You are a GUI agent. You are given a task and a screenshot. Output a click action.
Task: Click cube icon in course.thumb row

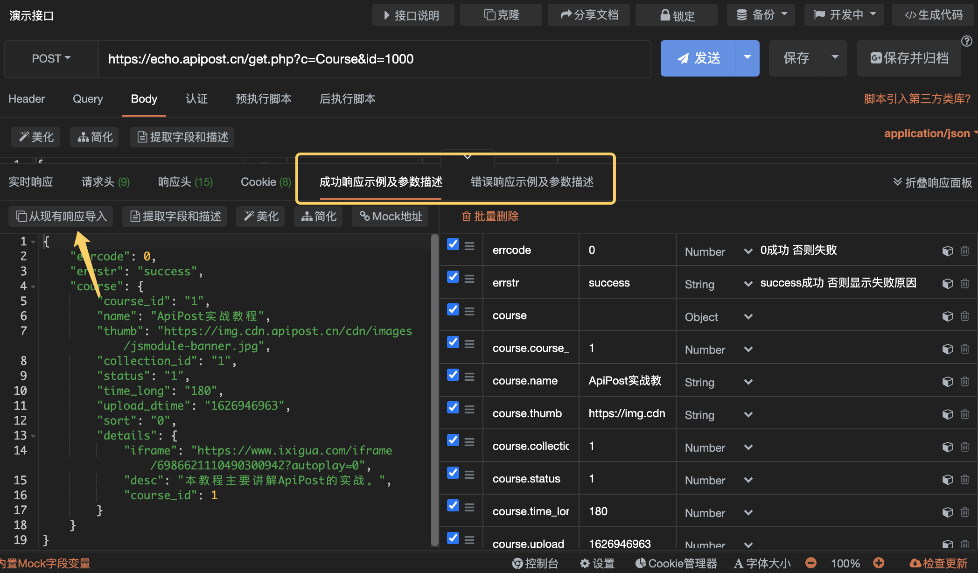point(948,414)
